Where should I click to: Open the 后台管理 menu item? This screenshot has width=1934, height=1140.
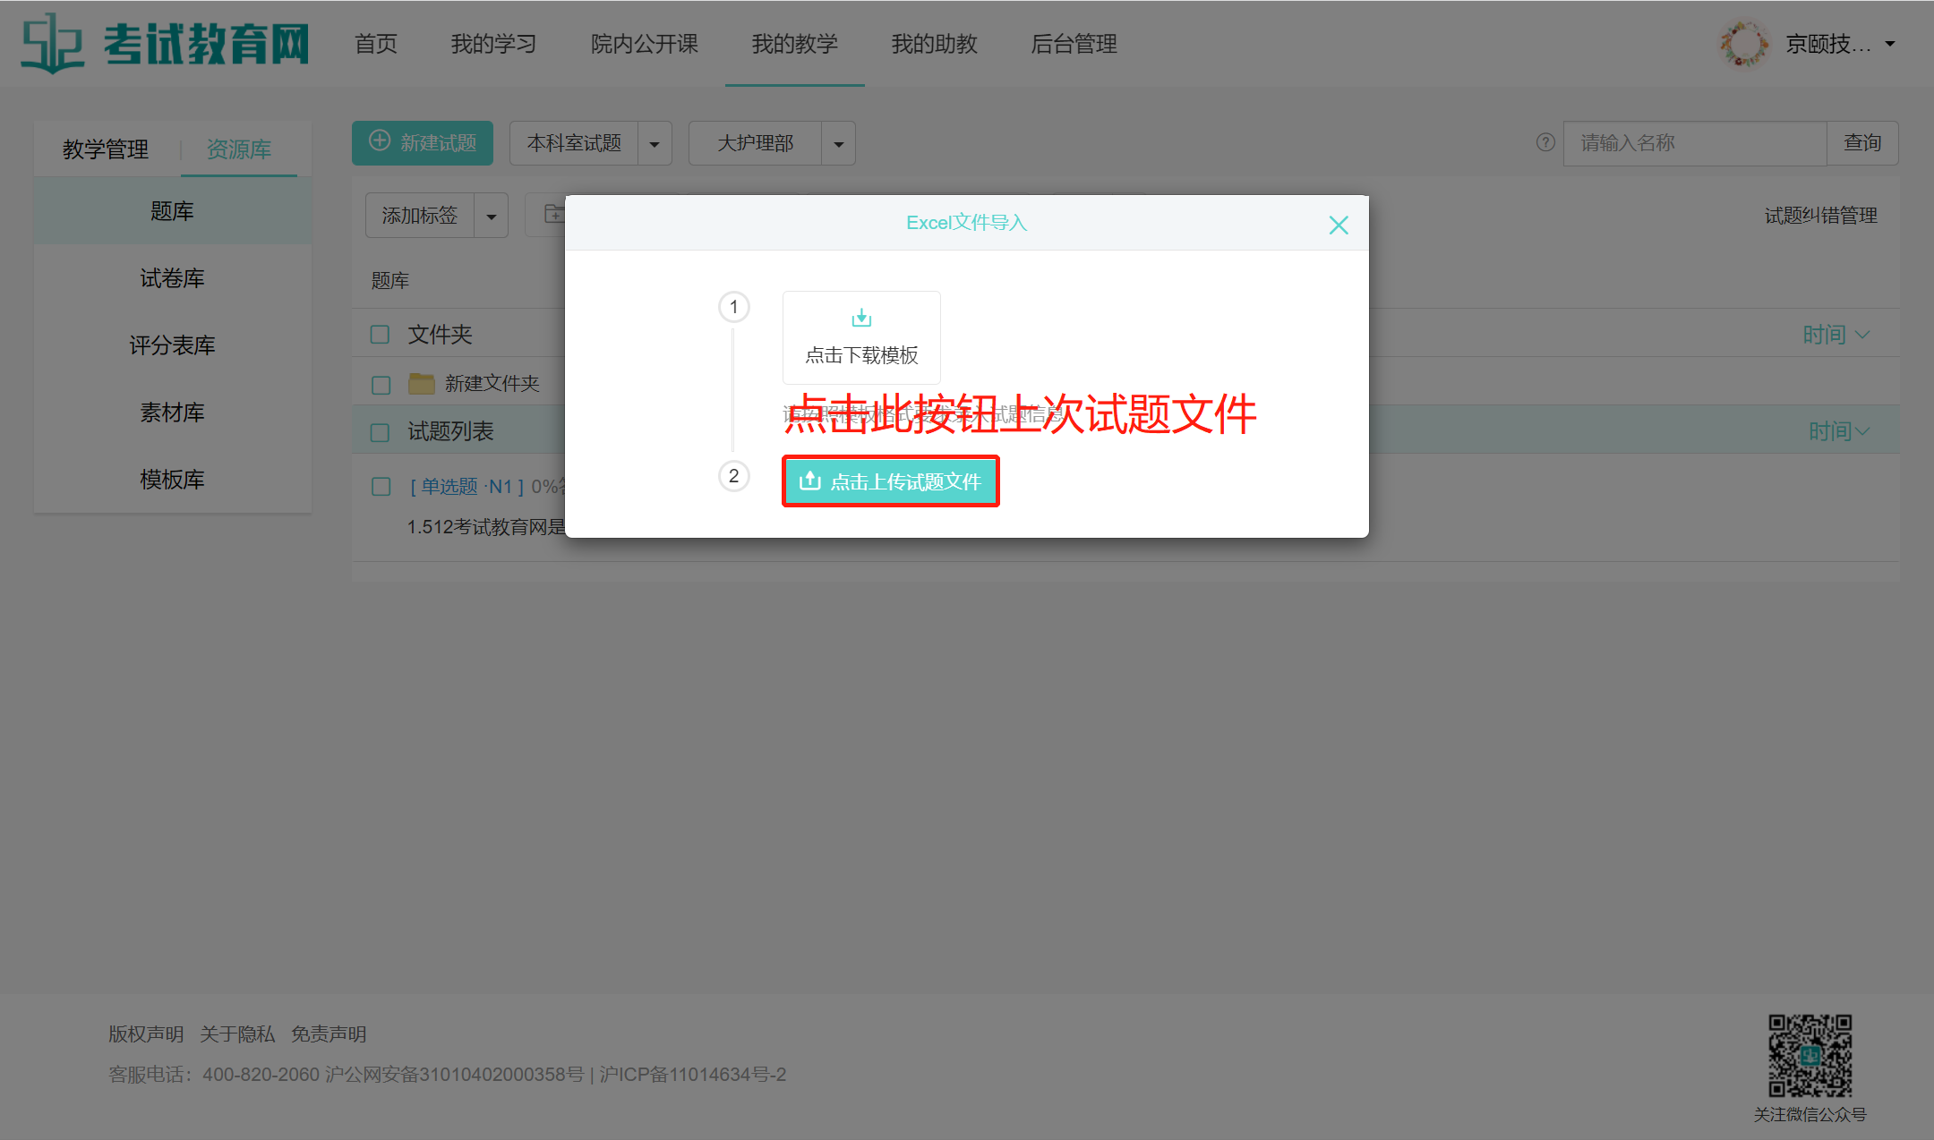(1074, 44)
